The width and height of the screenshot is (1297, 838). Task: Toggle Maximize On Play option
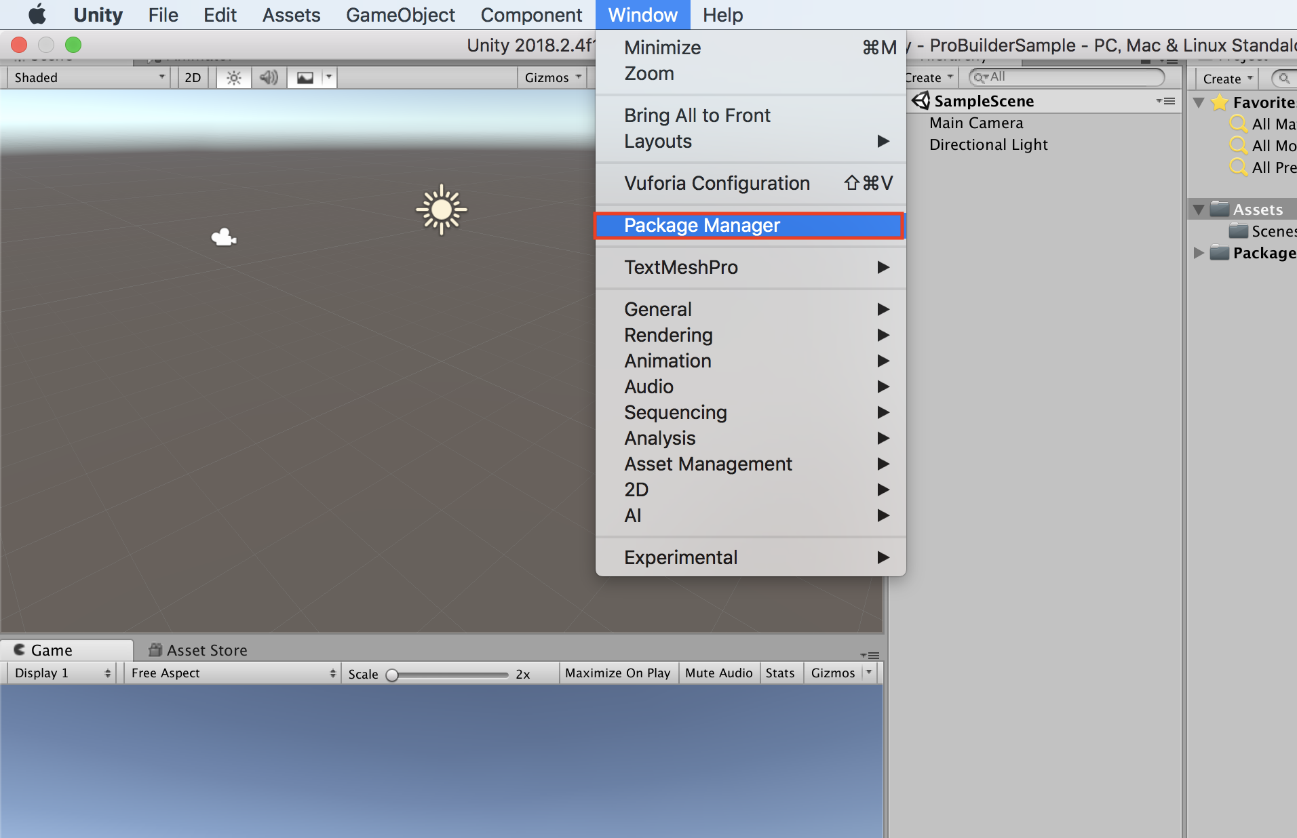[617, 673]
